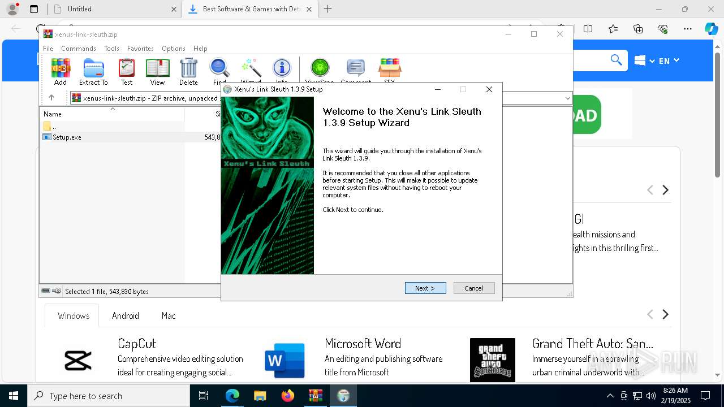
Task: Open the Help menu in WinRAR
Action: point(200,49)
